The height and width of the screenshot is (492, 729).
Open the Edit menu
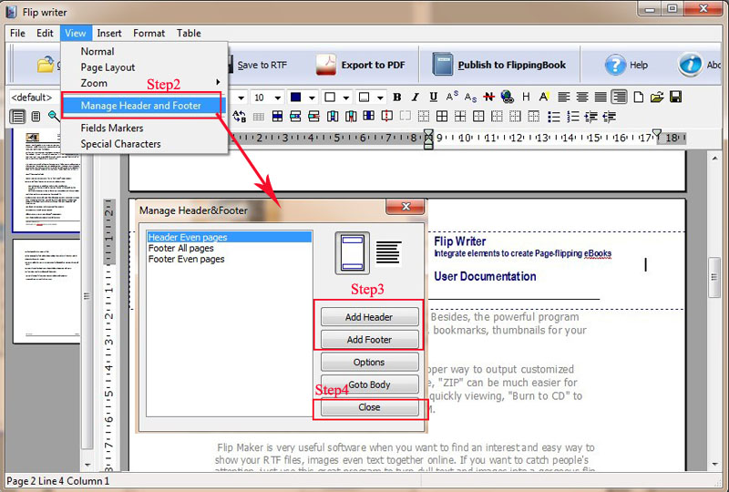pos(45,33)
